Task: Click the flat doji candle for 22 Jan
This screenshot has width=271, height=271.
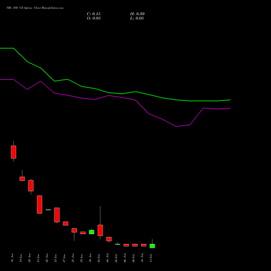Action: tap(48, 210)
